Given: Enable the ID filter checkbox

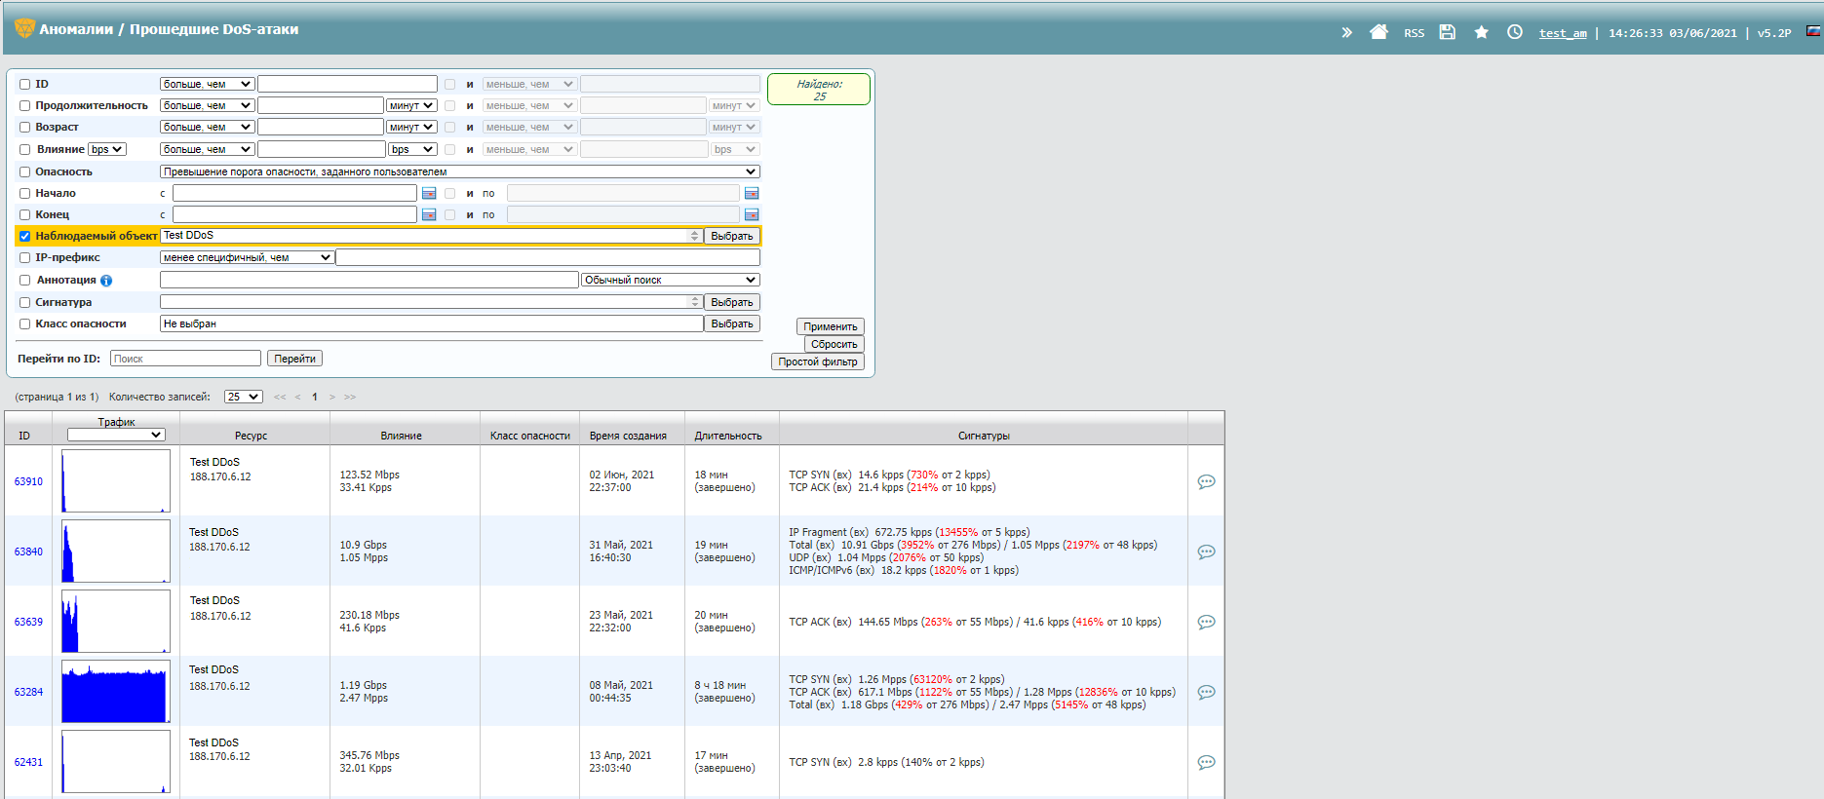Looking at the screenshot, I should coord(25,85).
